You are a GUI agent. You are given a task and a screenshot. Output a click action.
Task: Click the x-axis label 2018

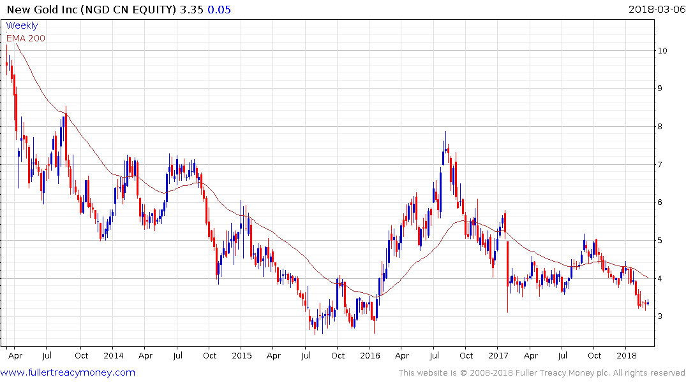tap(627, 355)
